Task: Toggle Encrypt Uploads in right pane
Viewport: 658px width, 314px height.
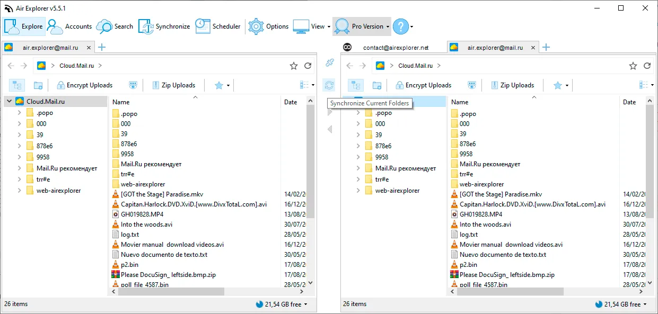Action: (423, 85)
